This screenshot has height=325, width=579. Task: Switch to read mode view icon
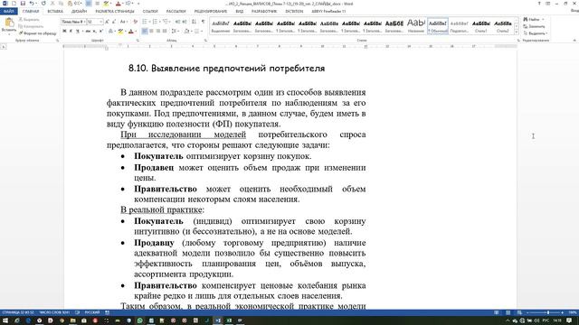point(497,312)
